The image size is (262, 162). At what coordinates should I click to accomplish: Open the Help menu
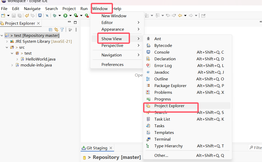point(117,9)
